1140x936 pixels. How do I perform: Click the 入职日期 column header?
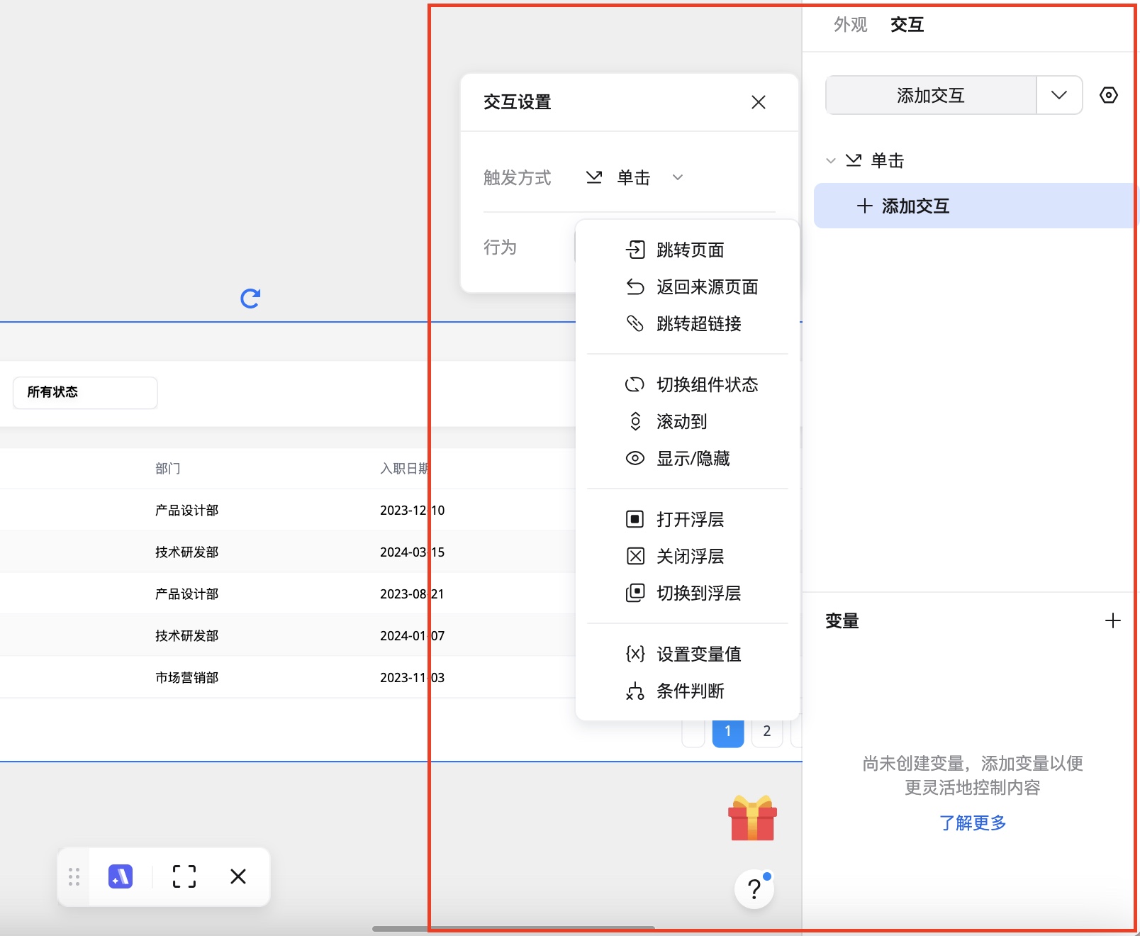pos(405,469)
